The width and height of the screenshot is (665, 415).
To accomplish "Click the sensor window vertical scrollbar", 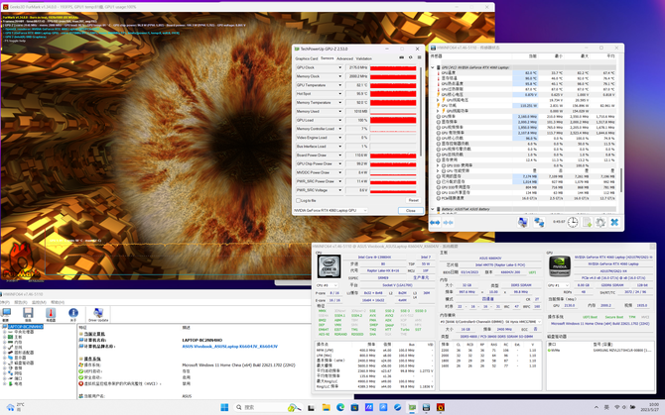I will [621, 180].
